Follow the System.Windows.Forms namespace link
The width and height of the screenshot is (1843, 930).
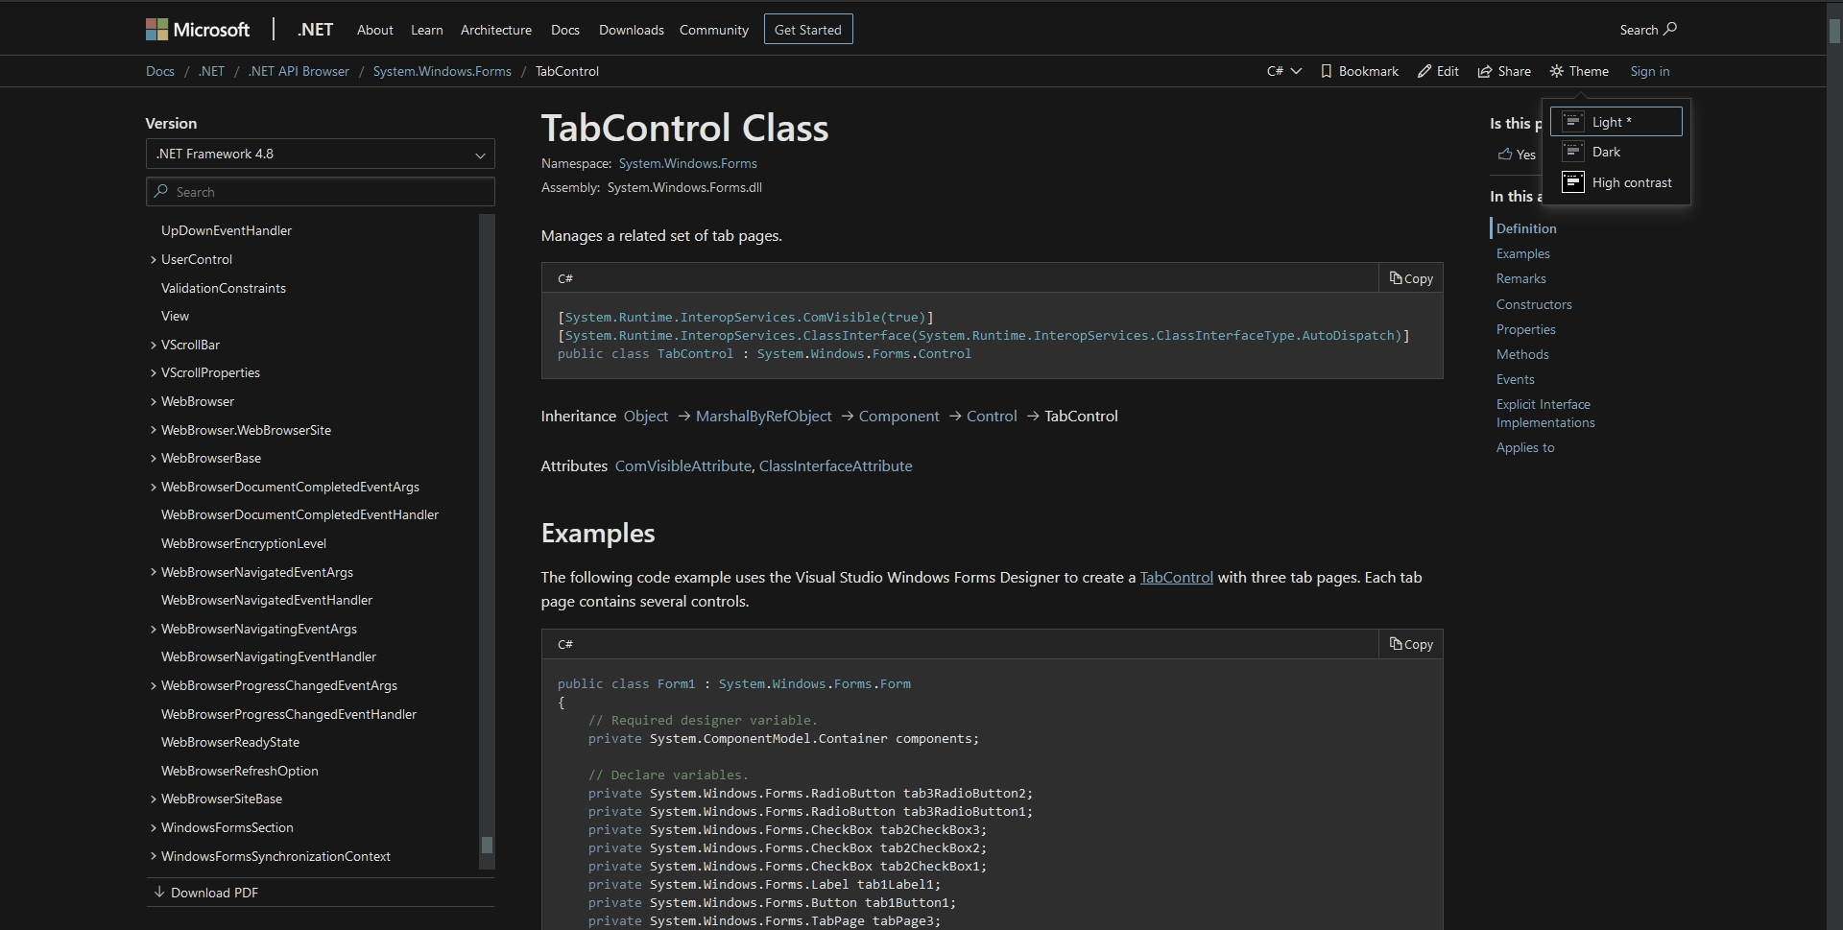click(688, 163)
